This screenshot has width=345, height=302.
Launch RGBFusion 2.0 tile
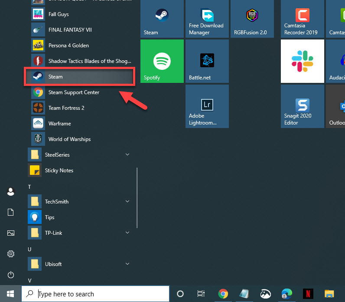click(x=252, y=19)
